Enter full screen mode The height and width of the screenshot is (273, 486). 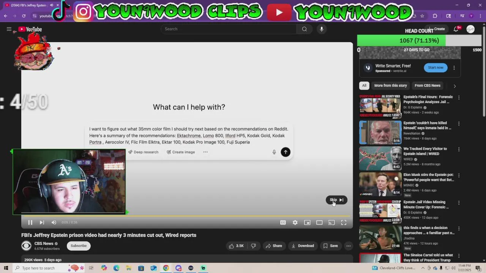(344, 223)
